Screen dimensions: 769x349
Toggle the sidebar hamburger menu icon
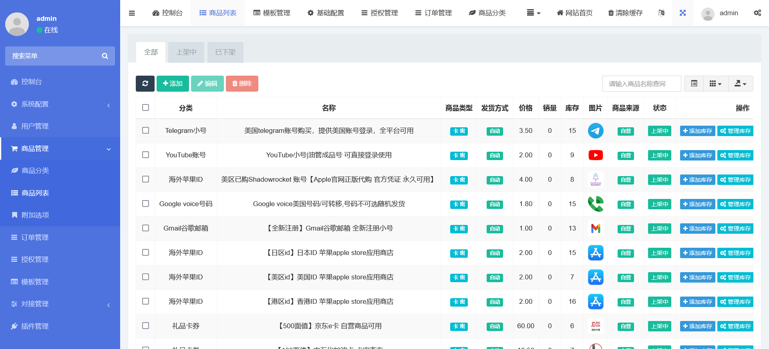[132, 13]
